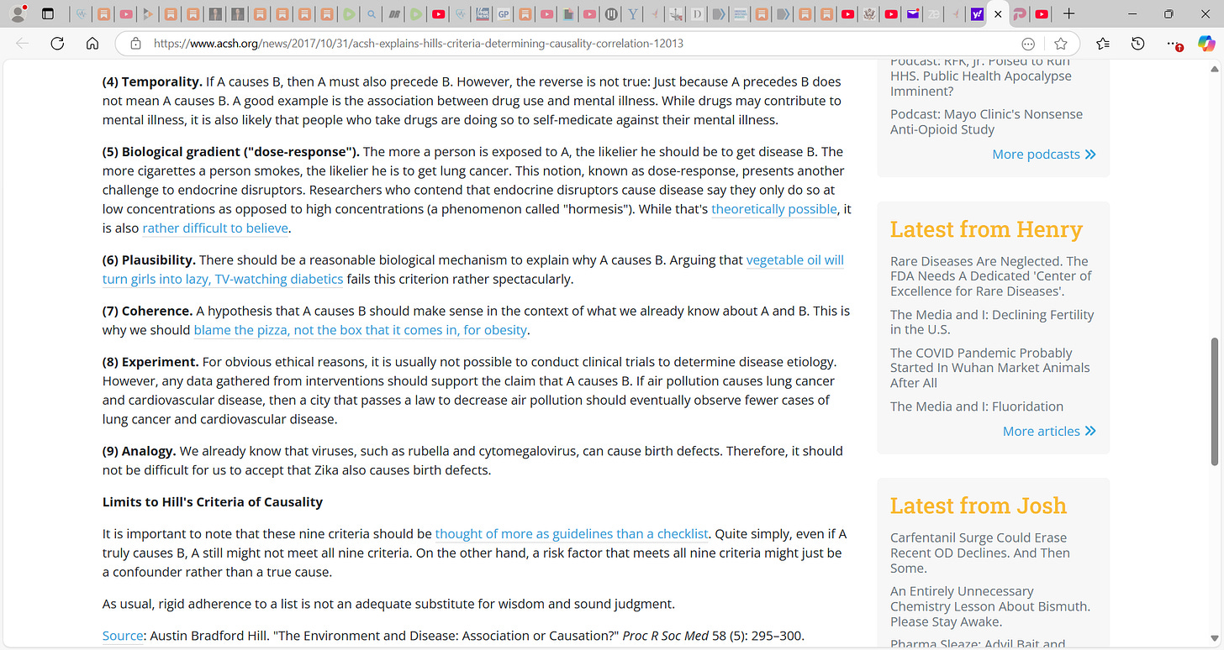Open 'Rare Diseases Are Neglected' article
The image size is (1224, 650).
[989, 276]
